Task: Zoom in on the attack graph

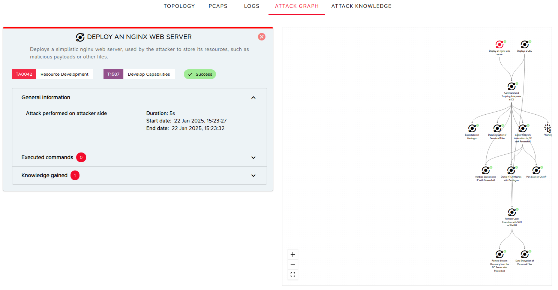Action: [293, 254]
